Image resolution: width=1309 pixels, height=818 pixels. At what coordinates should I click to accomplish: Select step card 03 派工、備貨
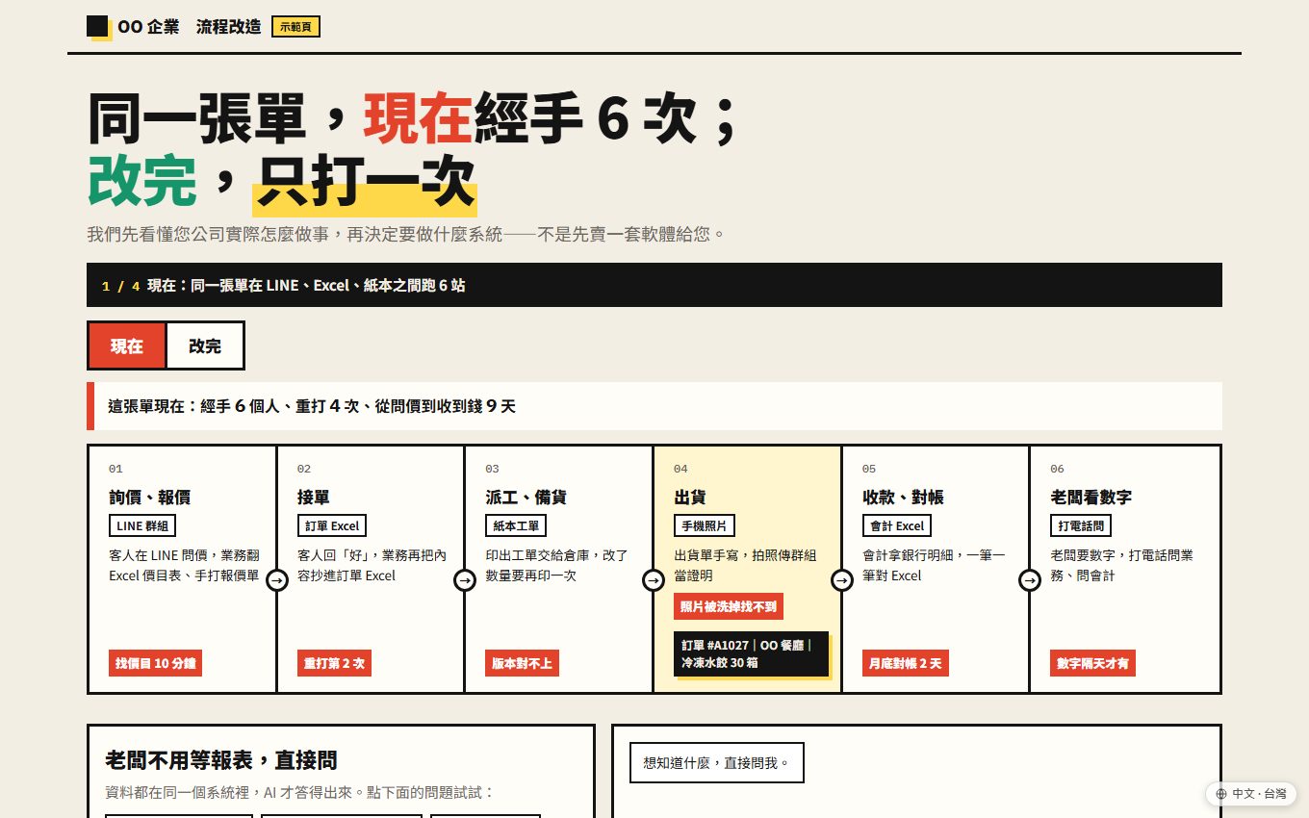[x=559, y=569]
